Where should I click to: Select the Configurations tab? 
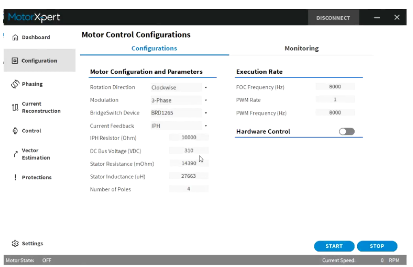click(154, 48)
